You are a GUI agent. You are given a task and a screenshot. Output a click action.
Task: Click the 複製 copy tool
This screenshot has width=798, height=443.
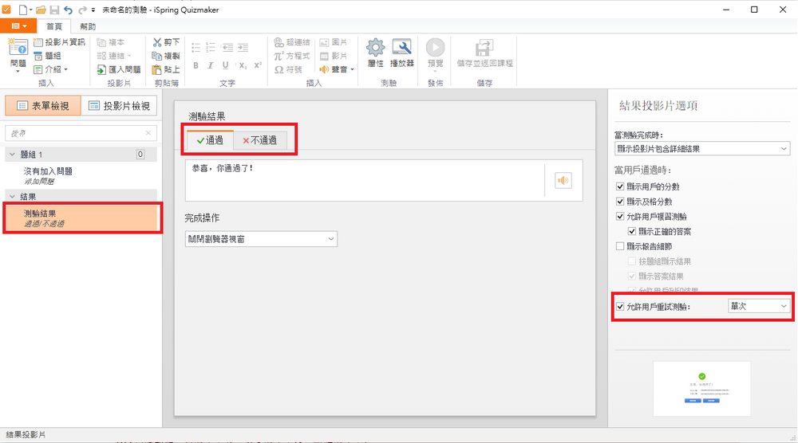click(167, 56)
